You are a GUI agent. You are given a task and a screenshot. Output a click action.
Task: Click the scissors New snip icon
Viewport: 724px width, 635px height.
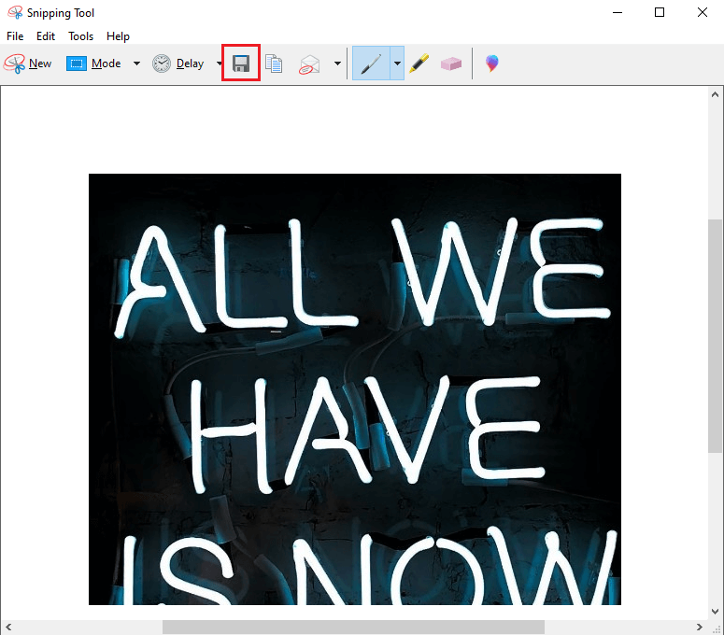(x=15, y=63)
